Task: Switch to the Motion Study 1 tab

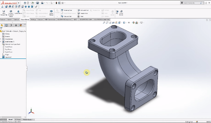Action: point(28,120)
